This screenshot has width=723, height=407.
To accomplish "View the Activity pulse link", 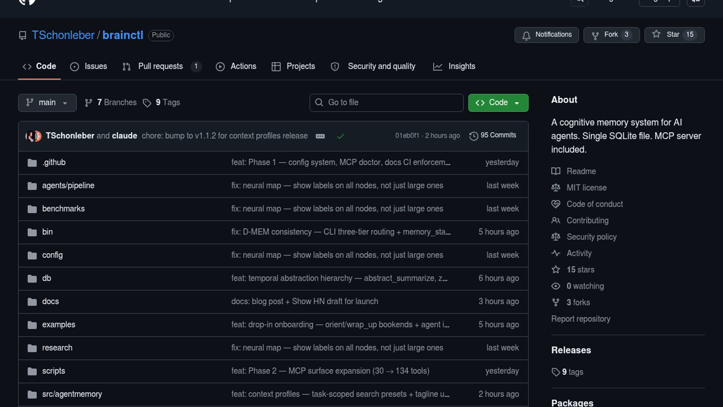I will click(x=579, y=253).
